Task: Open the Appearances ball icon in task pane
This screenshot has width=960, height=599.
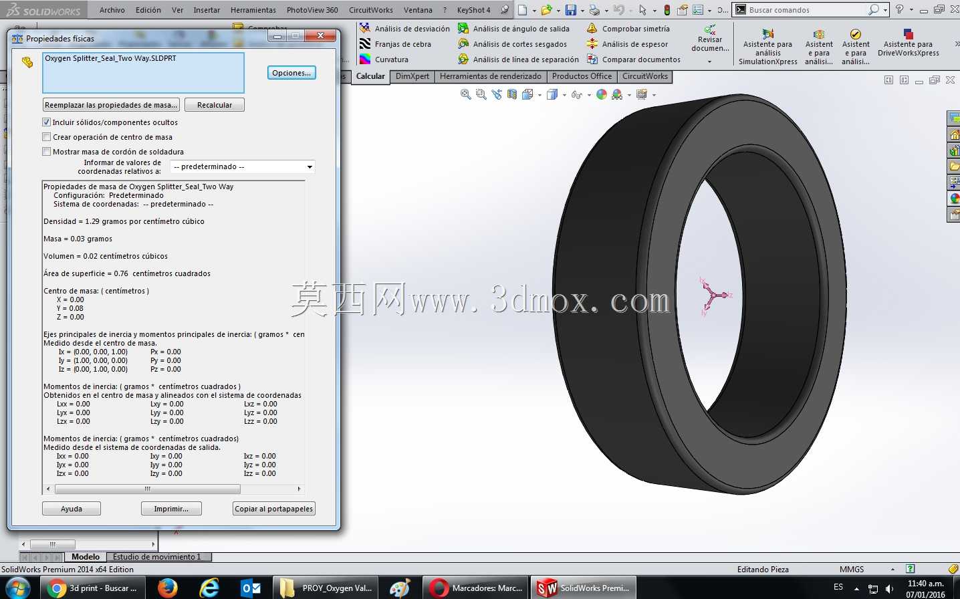Action: pos(954,199)
